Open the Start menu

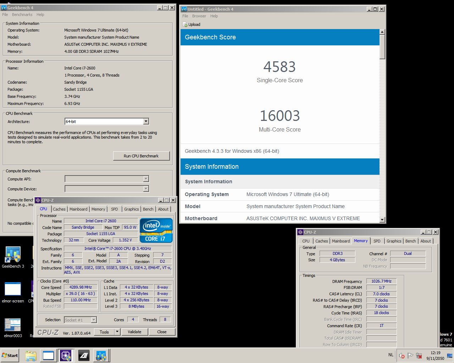tap(10, 356)
